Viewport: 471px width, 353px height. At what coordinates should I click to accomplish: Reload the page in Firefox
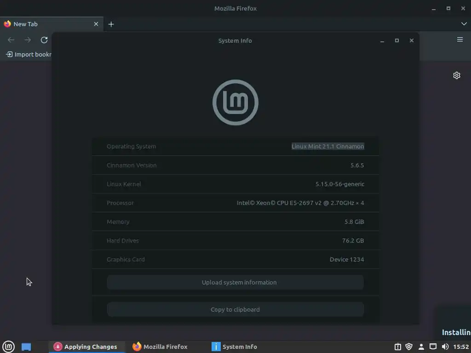tap(44, 40)
